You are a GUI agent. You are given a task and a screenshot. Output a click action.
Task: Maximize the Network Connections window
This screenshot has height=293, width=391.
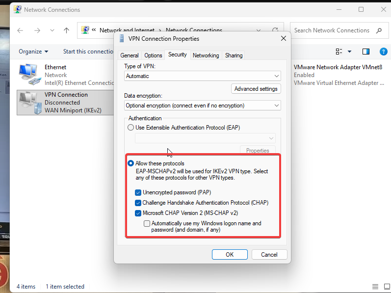[361, 9]
